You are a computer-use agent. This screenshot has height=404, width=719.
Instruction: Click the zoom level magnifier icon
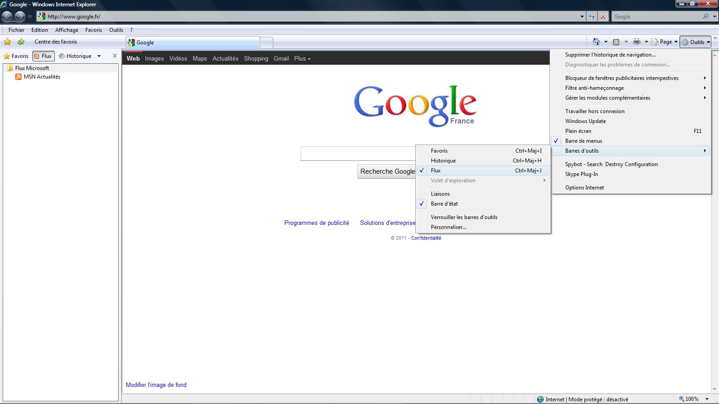(682, 399)
